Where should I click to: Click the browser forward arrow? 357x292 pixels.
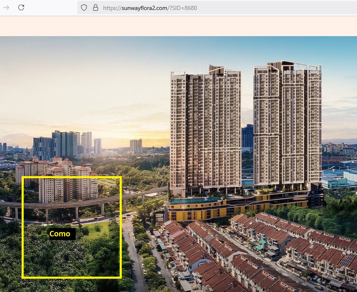pyautogui.click(x=6, y=7)
